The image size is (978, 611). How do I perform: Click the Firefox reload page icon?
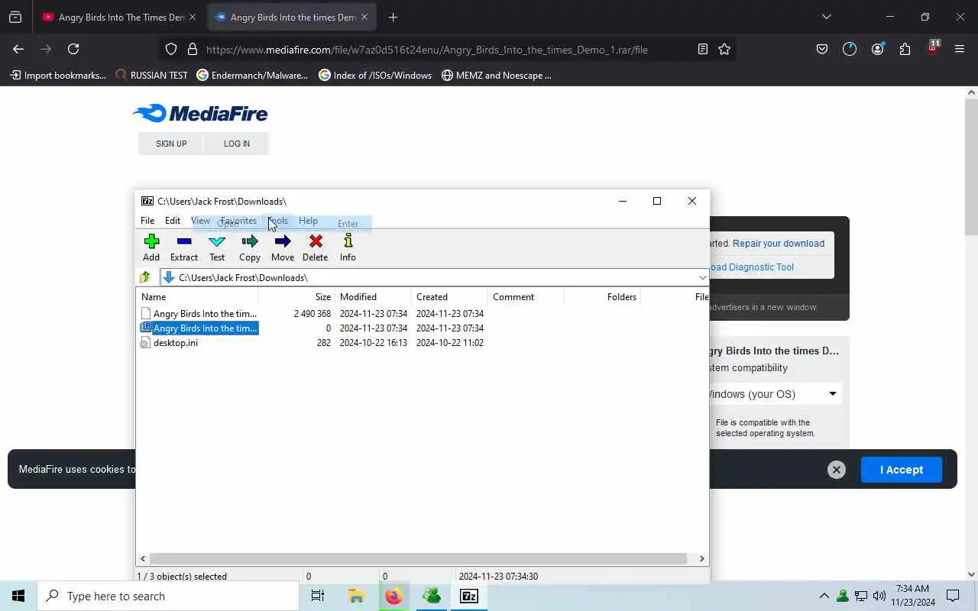(73, 49)
